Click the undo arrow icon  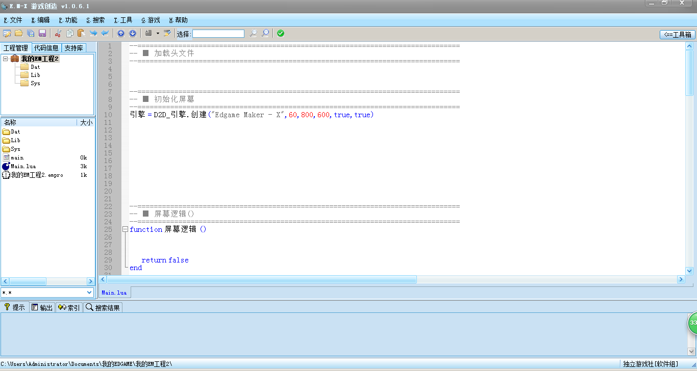point(105,34)
